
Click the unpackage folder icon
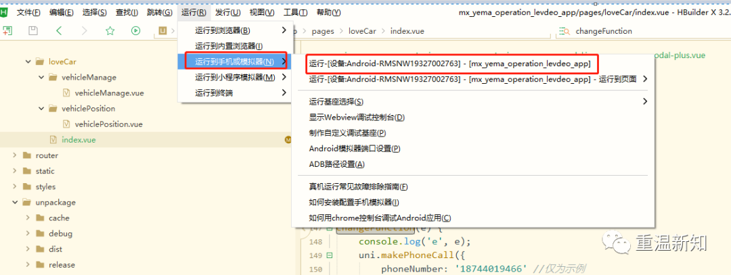[27, 203]
